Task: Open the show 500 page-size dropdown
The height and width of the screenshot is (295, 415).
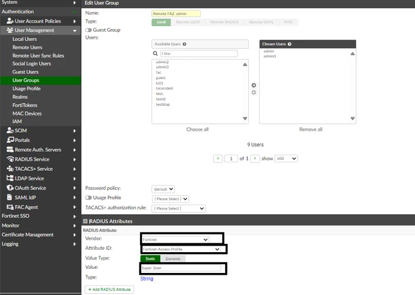Action: point(286,158)
